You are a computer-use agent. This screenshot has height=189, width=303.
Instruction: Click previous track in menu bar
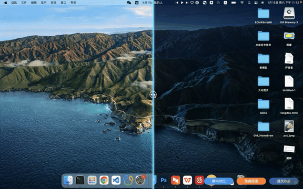177,3
